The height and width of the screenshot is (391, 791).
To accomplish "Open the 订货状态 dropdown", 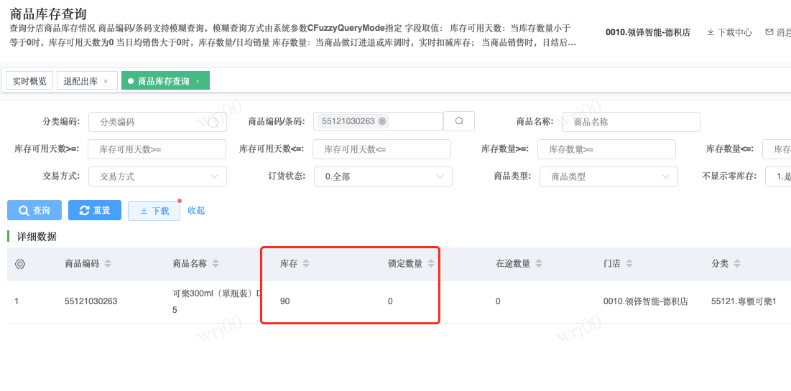I will pyautogui.click(x=383, y=176).
